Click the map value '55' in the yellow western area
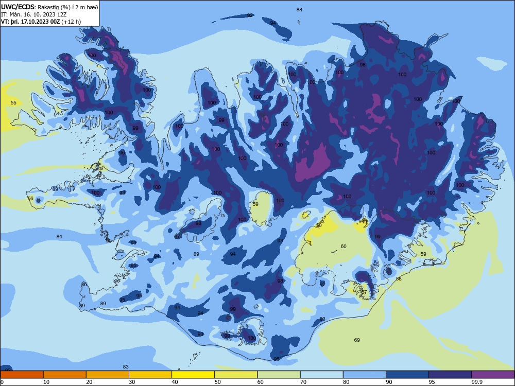Image resolution: width=515 pixels, height=386 pixels. tap(13, 103)
